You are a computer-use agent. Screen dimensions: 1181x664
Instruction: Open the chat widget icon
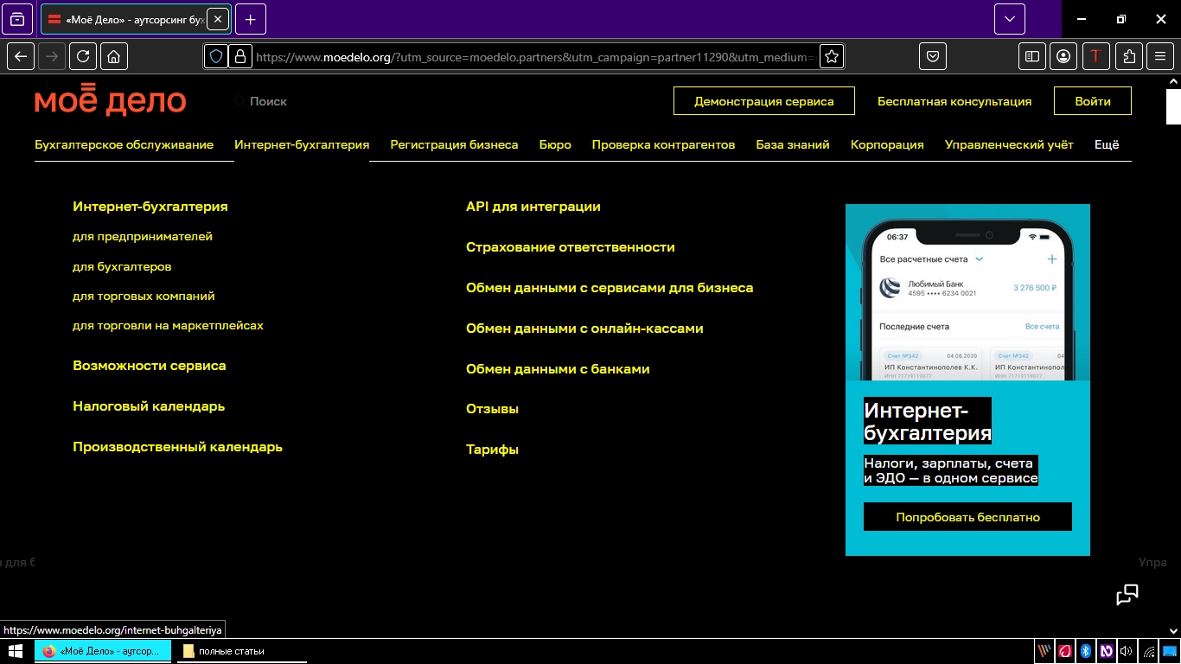click(1127, 595)
